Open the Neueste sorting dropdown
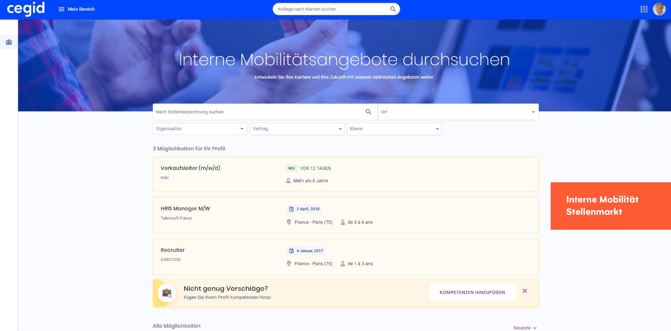 (x=524, y=327)
